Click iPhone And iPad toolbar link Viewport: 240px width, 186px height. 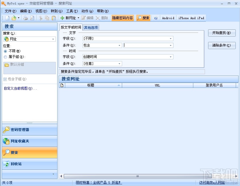[191, 18]
